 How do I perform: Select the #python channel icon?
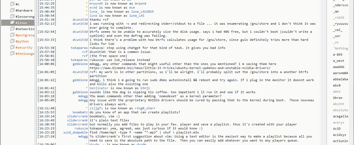(x=12, y=41)
